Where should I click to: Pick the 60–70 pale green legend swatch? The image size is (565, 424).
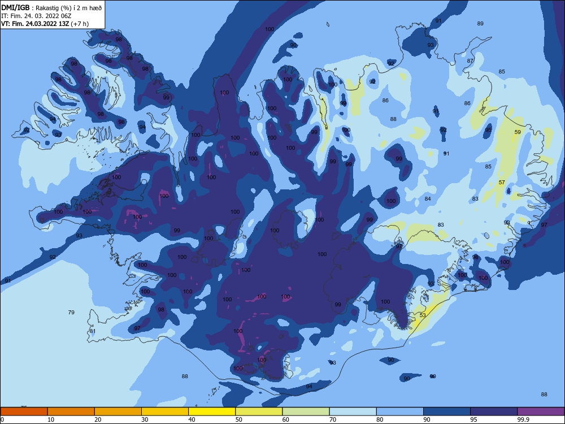306,412
